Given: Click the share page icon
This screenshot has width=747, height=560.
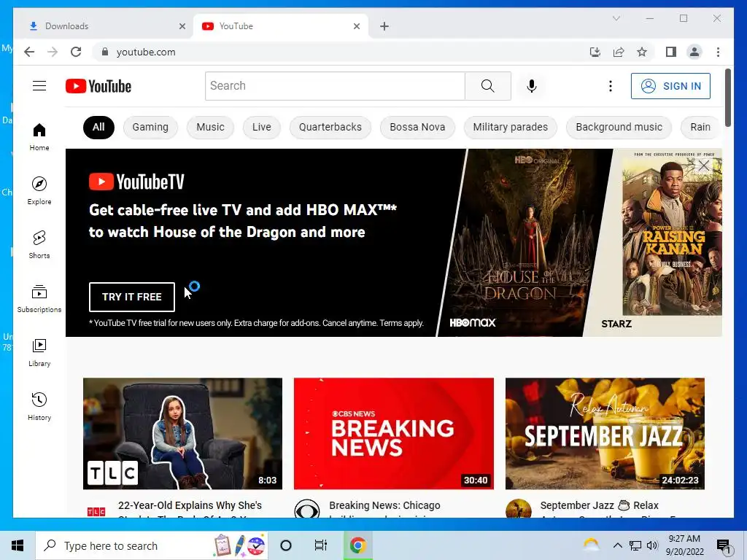Looking at the screenshot, I should pyautogui.click(x=619, y=52).
